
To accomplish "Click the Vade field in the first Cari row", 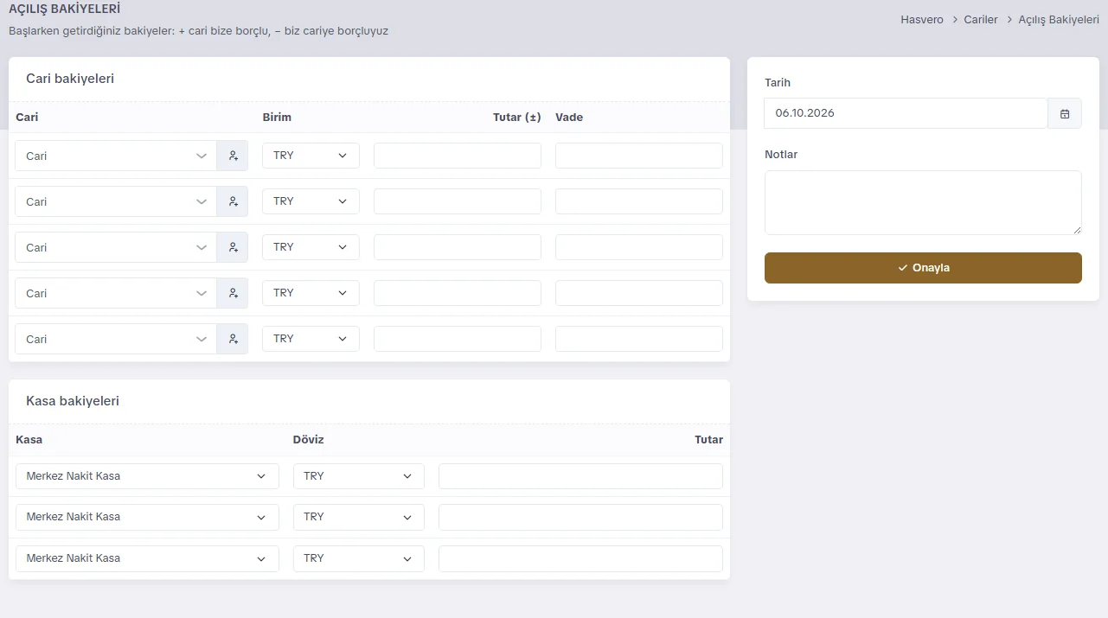I will pyautogui.click(x=639, y=156).
